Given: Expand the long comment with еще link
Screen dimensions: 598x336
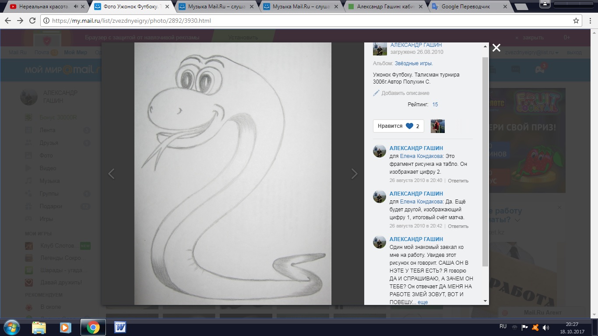Looking at the screenshot, I should 422,302.
